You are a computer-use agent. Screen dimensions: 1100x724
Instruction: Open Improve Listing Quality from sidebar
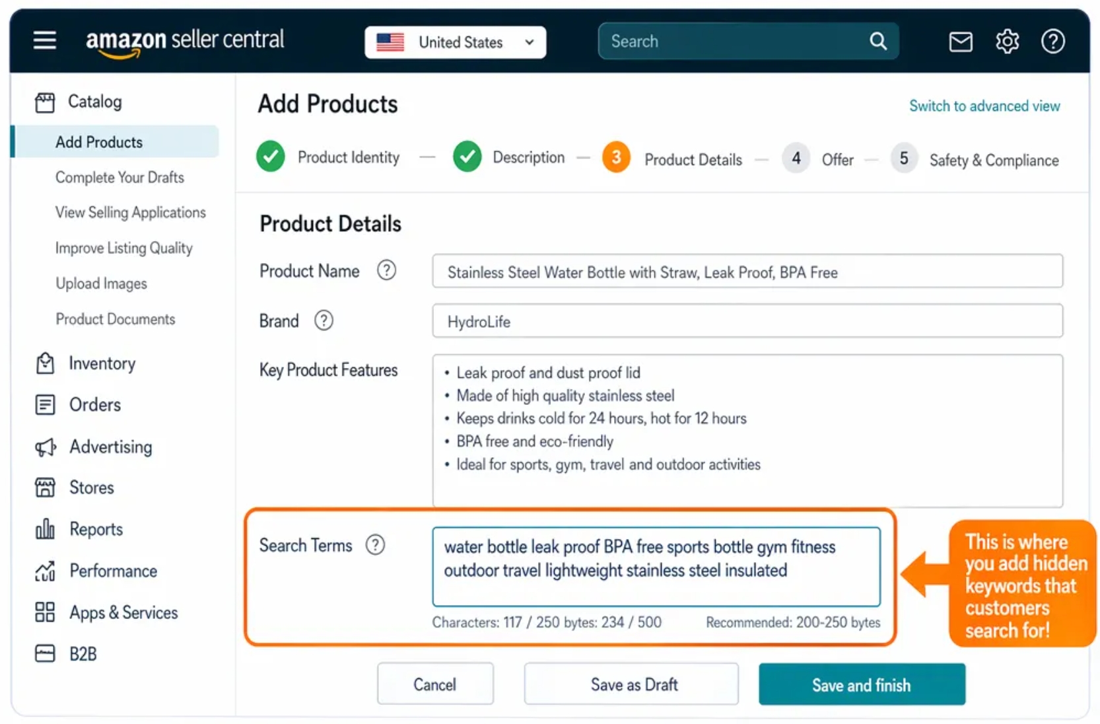(x=123, y=248)
